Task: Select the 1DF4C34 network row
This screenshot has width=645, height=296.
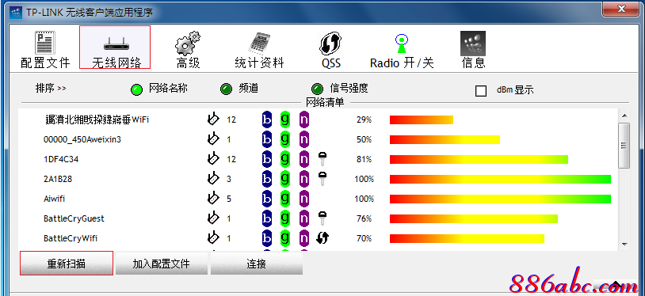Action: coord(319,160)
